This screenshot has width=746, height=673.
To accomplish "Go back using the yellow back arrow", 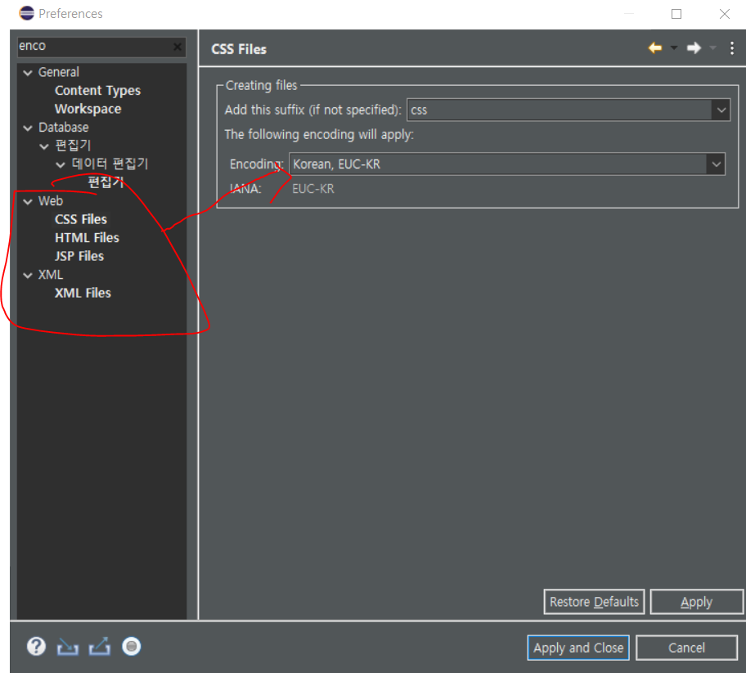I will (x=655, y=47).
